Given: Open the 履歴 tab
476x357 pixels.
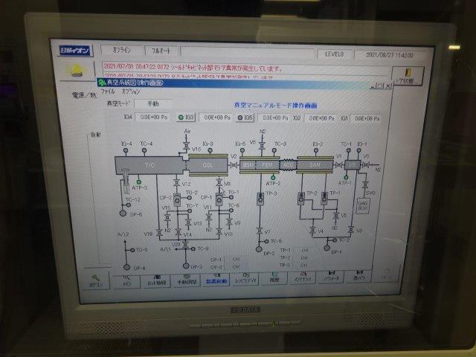Looking at the screenshot, I should point(274,278).
